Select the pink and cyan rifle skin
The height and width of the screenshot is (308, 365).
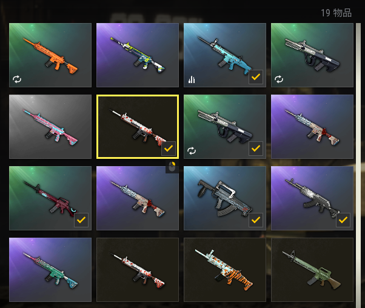(50, 127)
